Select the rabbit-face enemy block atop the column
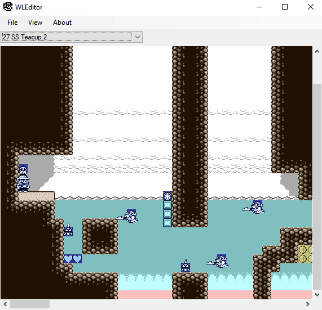This screenshot has height=310, width=322. click(167, 196)
